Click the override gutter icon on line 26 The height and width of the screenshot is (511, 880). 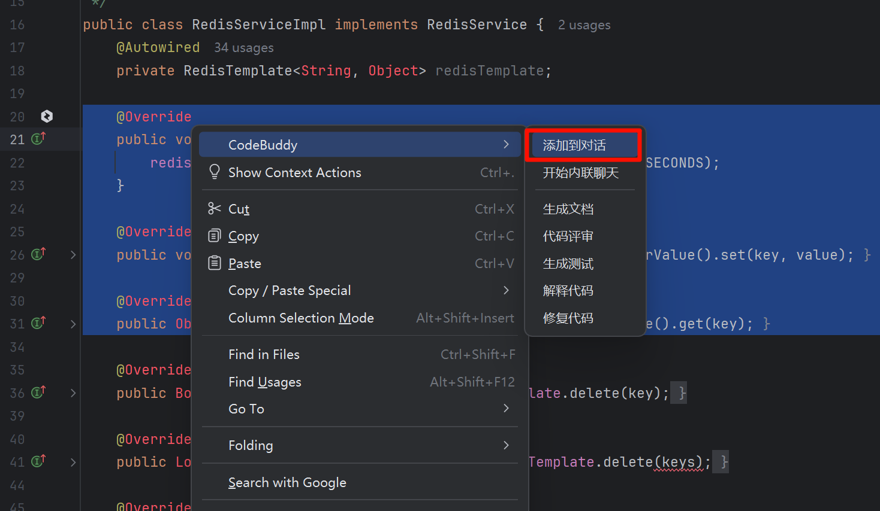(38, 254)
